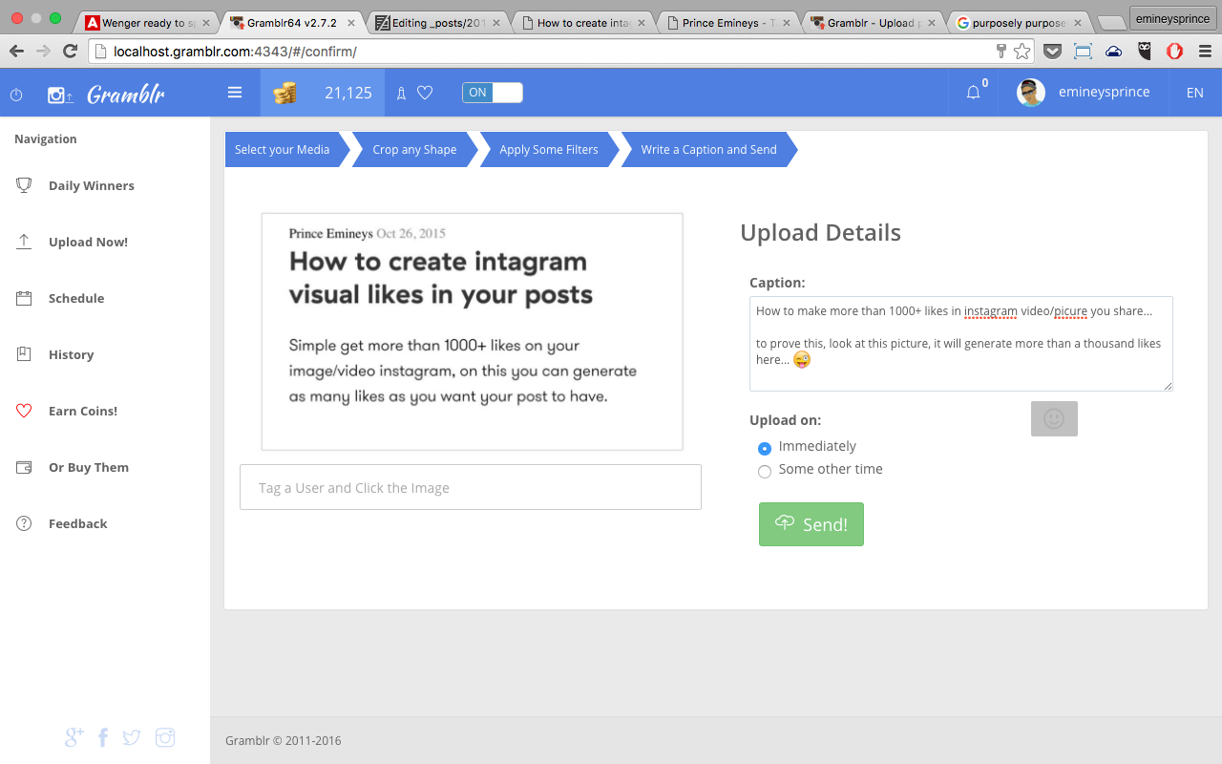Viewport: 1222px width, 764px height.
Task: Click the 21,125 coin balance
Action: pos(348,93)
